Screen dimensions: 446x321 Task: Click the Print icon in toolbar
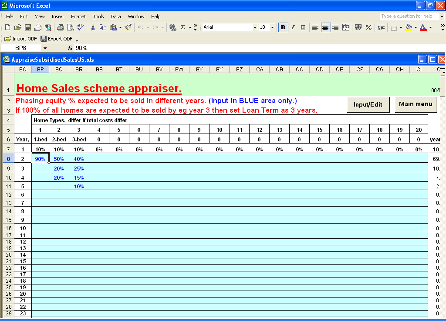coord(60,27)
